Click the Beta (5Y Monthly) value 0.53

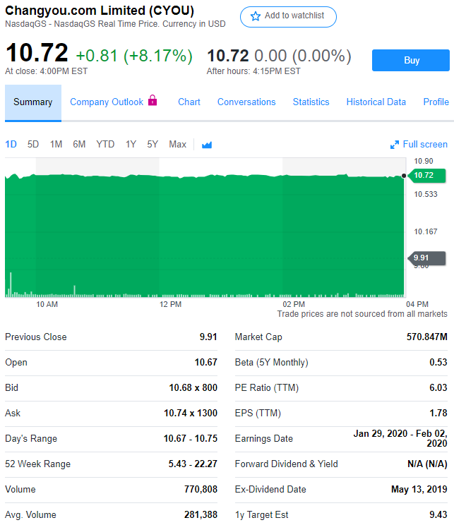click(x=438, y=362)
